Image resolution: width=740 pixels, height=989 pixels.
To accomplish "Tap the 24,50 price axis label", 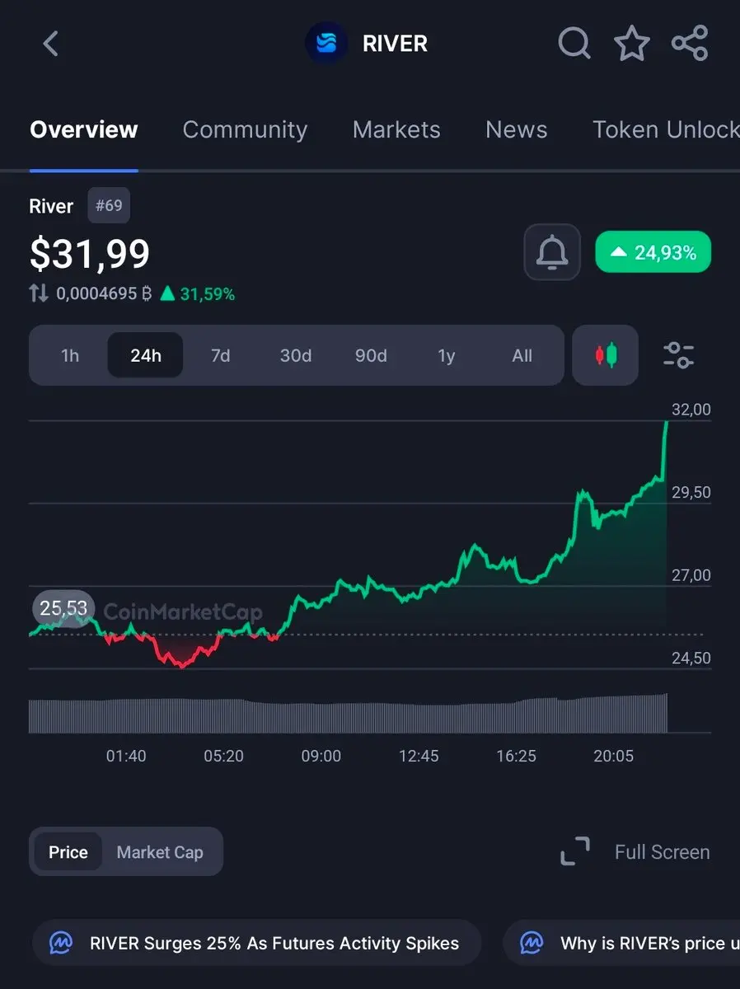I will click(691, 659).
